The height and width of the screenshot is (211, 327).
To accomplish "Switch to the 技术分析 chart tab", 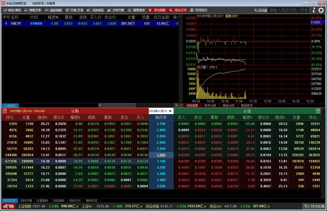I will pyautogui.click(x=210, y=105).
